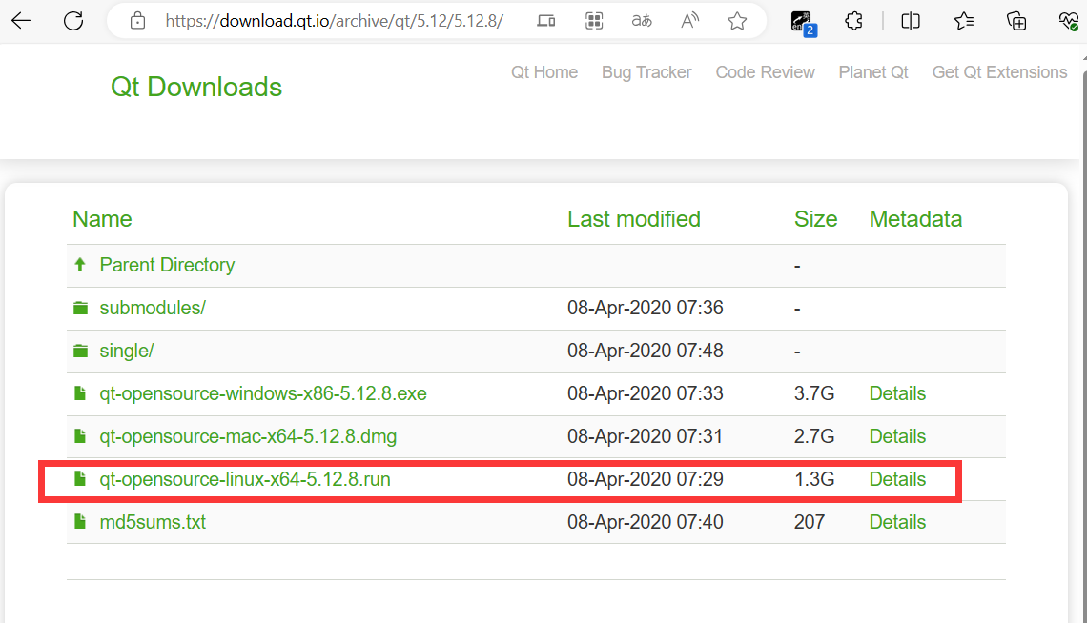Open the Bug Tracker menu link
Image resolution: width=1087 pixels, height=623 pixels.
pyautogui.click(x=646, y=72)
